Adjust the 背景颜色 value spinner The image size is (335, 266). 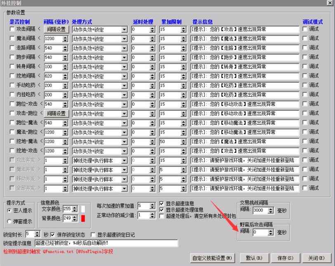click(x=75, y=218)
